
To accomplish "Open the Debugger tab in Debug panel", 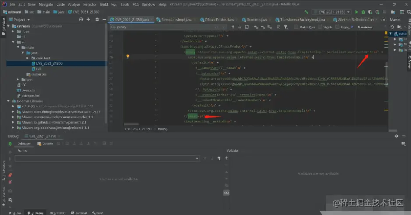I will click(x=24, y=144).
